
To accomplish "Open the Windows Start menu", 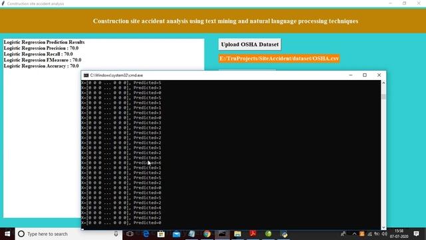I will (7, 234).
